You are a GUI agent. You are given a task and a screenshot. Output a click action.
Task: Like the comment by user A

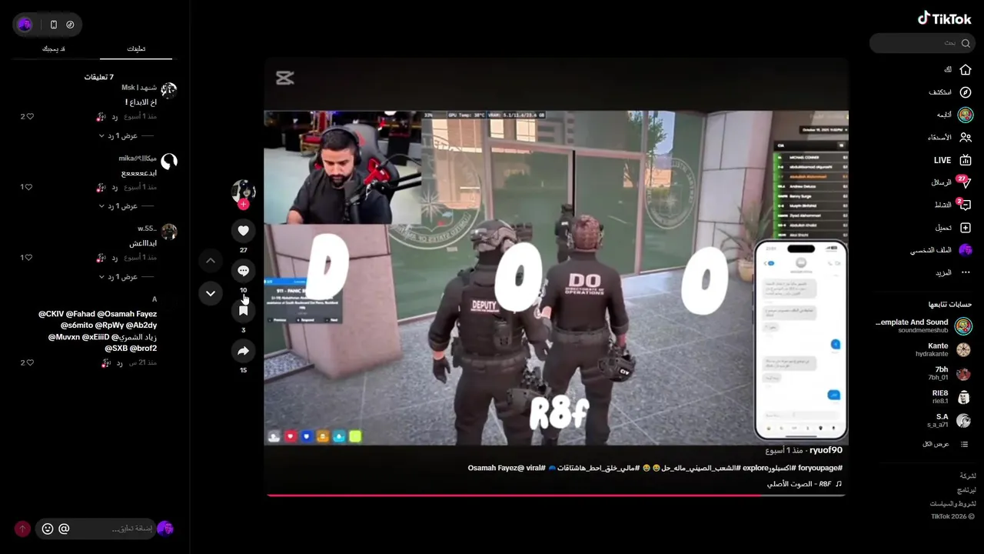31,362
